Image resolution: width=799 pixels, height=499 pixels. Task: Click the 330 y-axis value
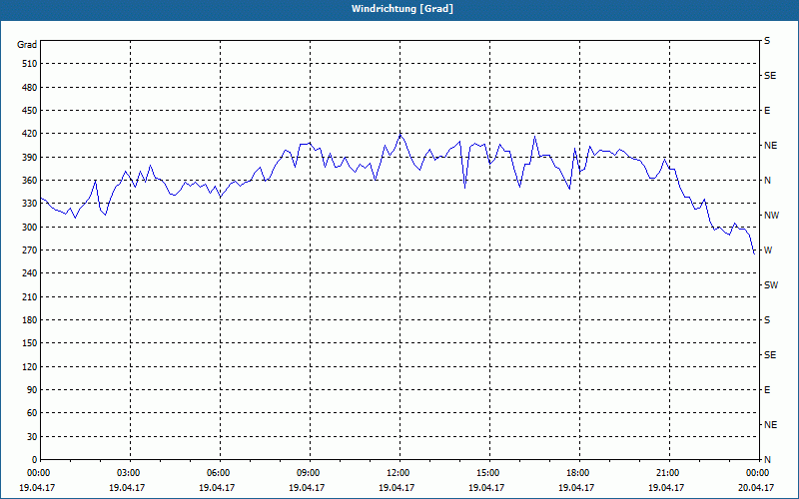tap(30, 204)
